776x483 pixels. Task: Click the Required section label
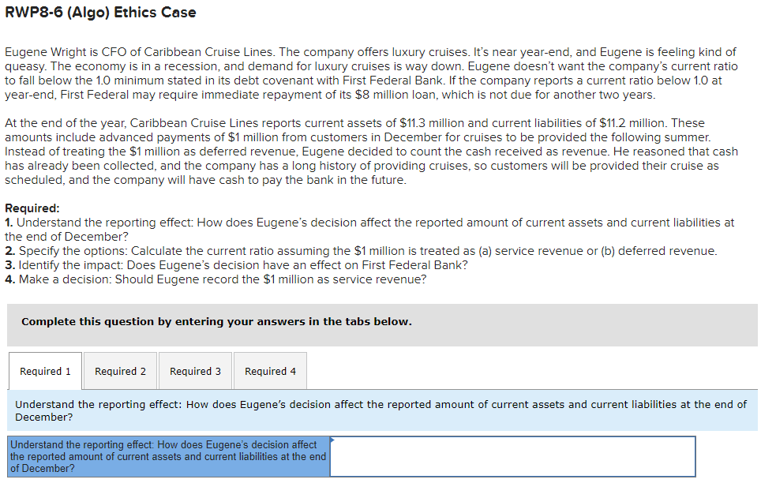(27, 208)
